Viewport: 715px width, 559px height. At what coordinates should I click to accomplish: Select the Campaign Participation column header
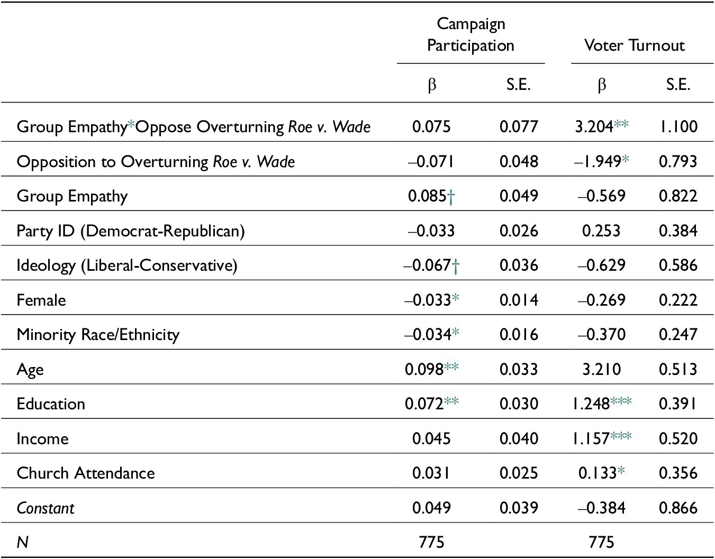point(470,35)
